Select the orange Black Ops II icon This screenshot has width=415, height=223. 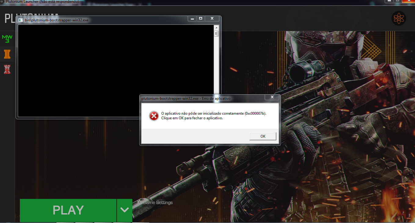coord(7,54)
